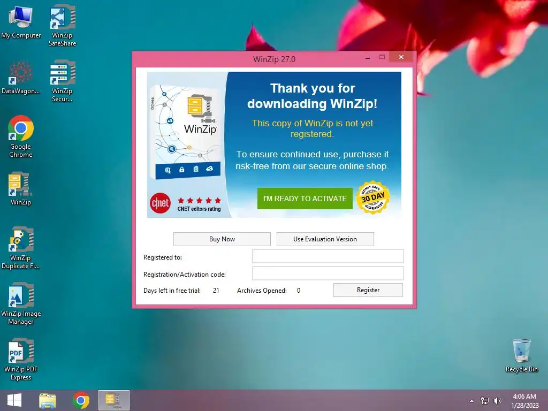
Task: Open File Explorer from the taskbar
Action: (x=48, y=400)
